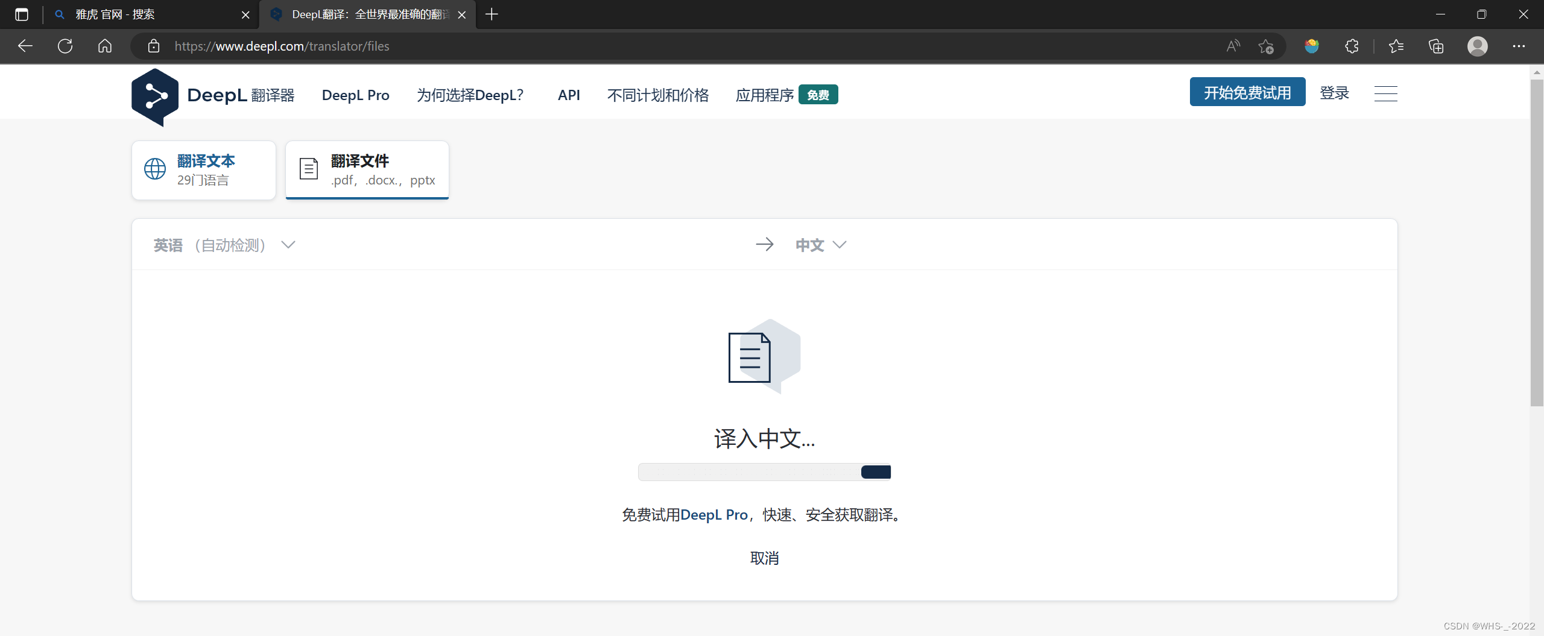Open 为何选择DeepL? menu item
This screenshot has height=636, width=1544.
[470, 95]
